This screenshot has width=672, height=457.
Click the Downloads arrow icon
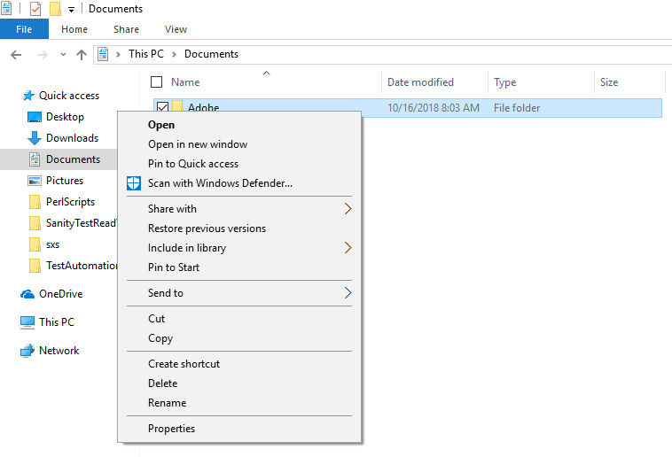tap(35, 138)
